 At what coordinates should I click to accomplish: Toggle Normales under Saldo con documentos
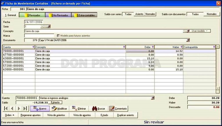[212, 14]
